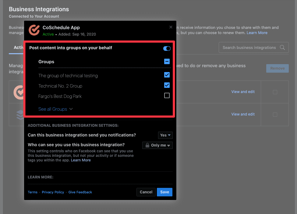The image size is (297, 214).
Task: Open the Terms link
Action: pos(33,192)
